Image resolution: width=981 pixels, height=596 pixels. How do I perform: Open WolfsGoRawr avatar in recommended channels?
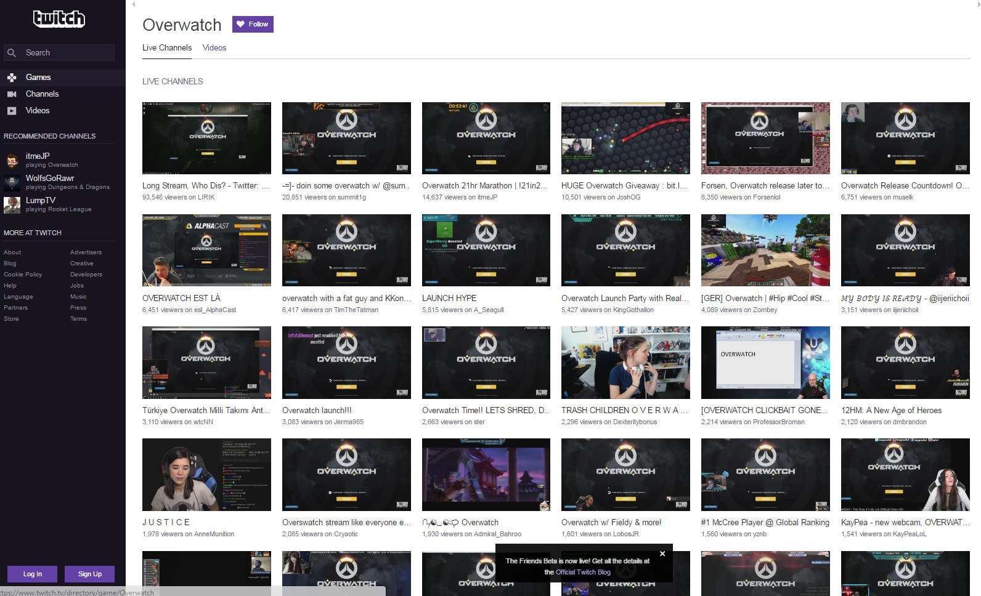[12, 182]
